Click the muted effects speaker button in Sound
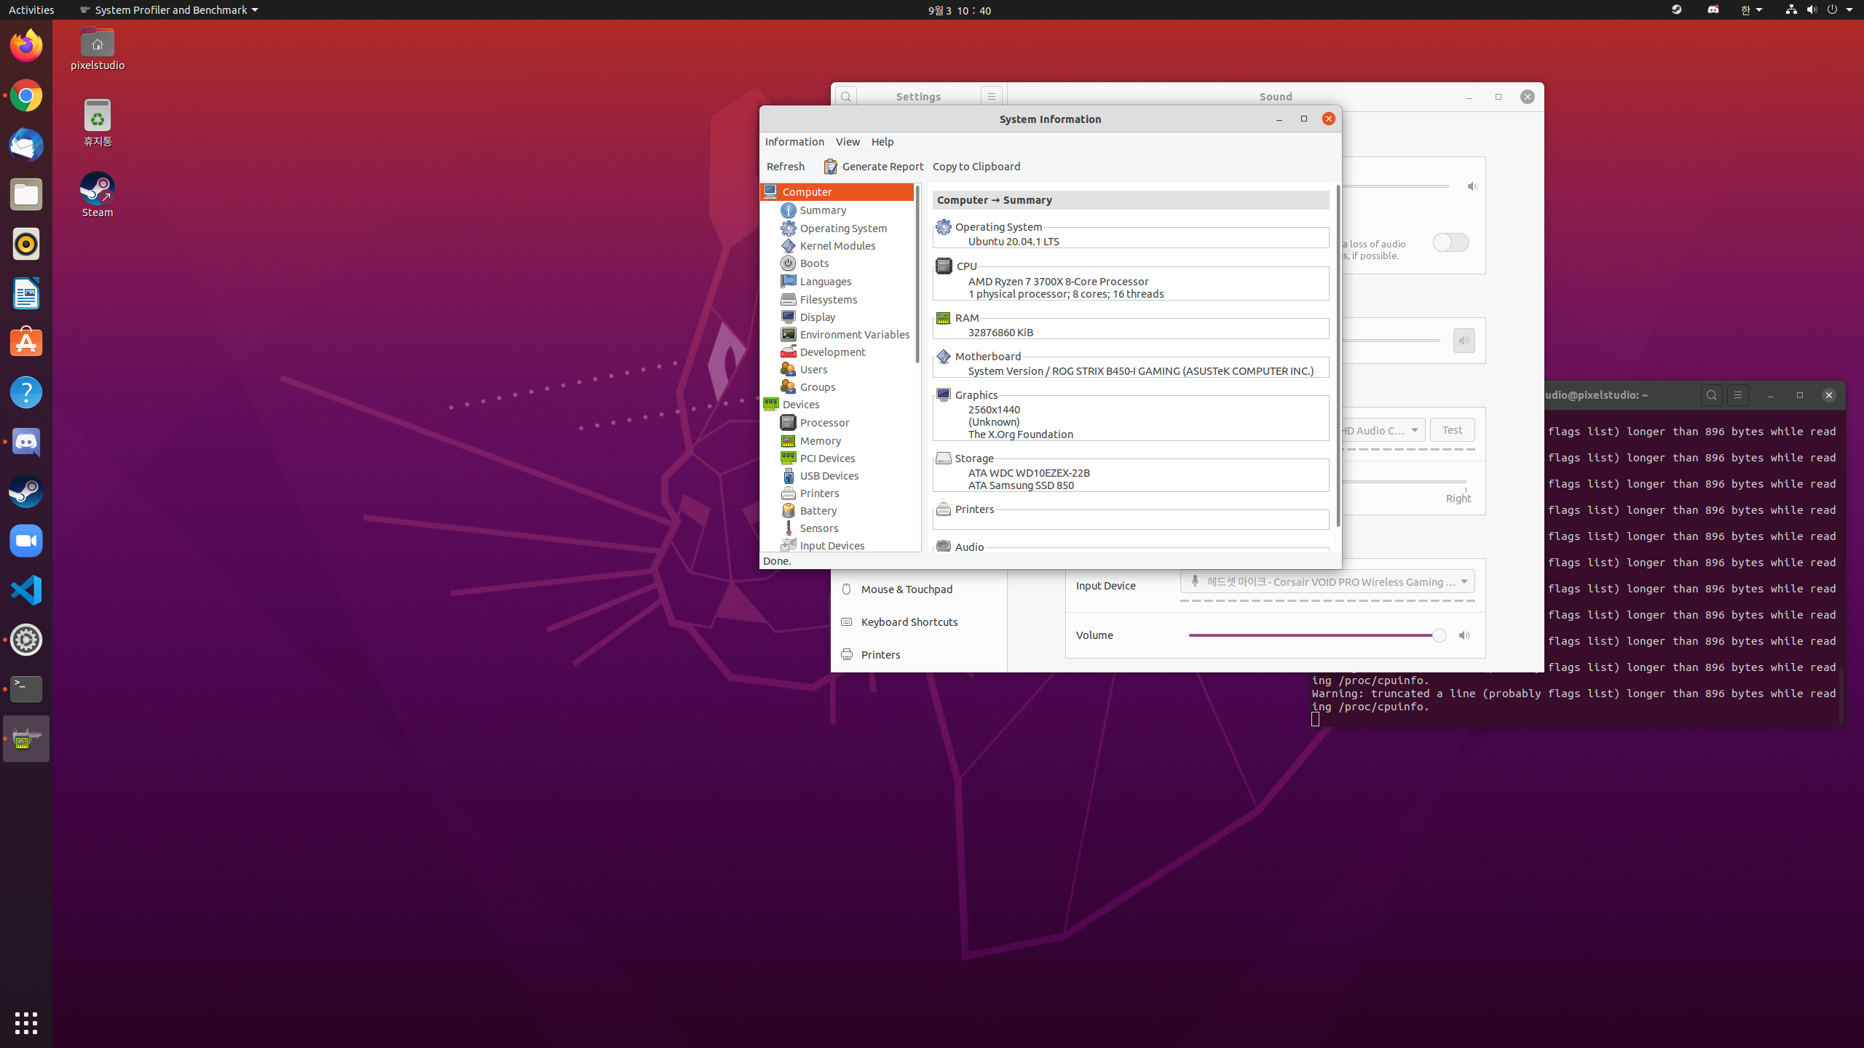The width and height of the screenshot is (1864, 1048). [x=1464, y=341]
